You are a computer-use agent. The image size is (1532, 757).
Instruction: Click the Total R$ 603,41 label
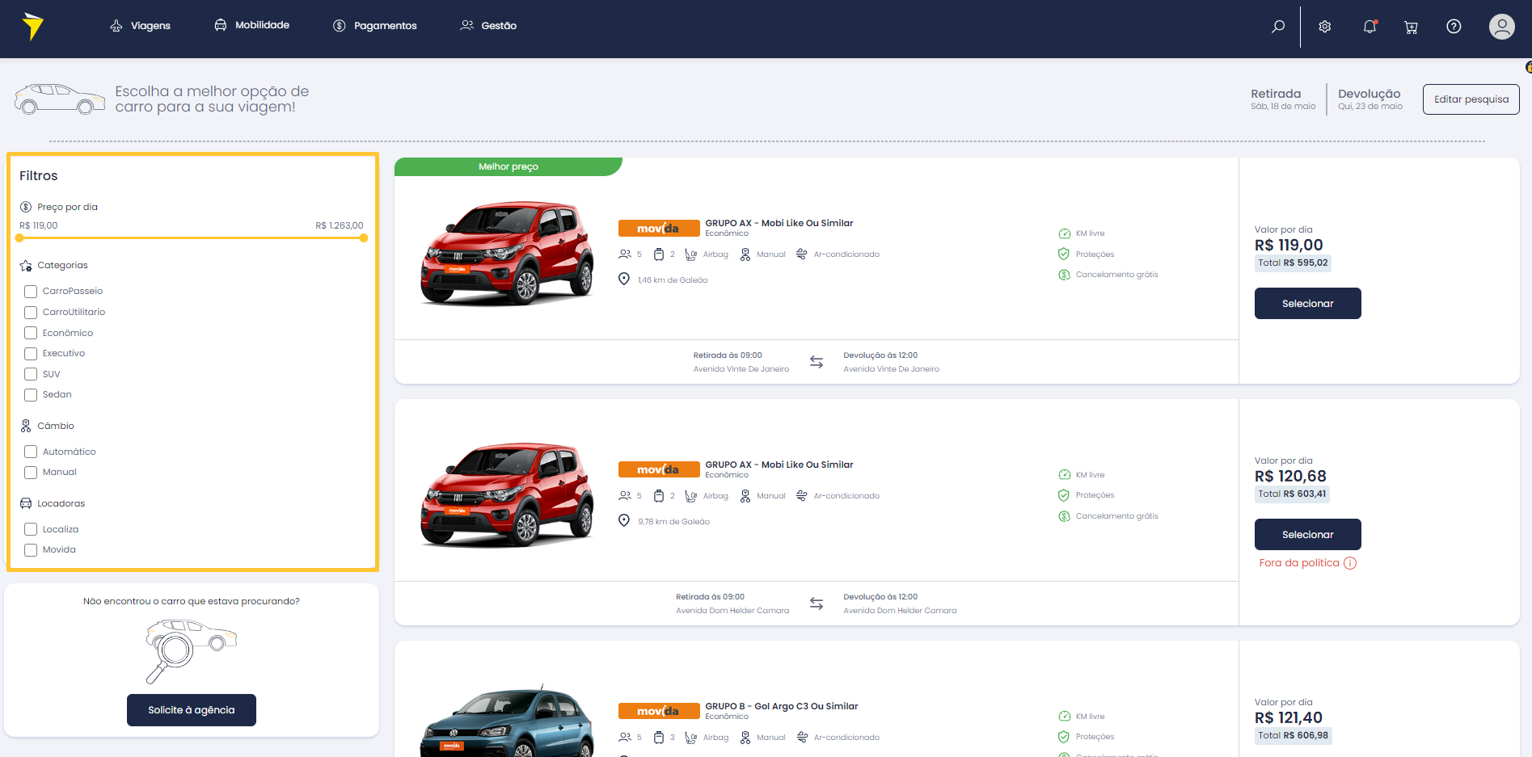[1292, 494]
